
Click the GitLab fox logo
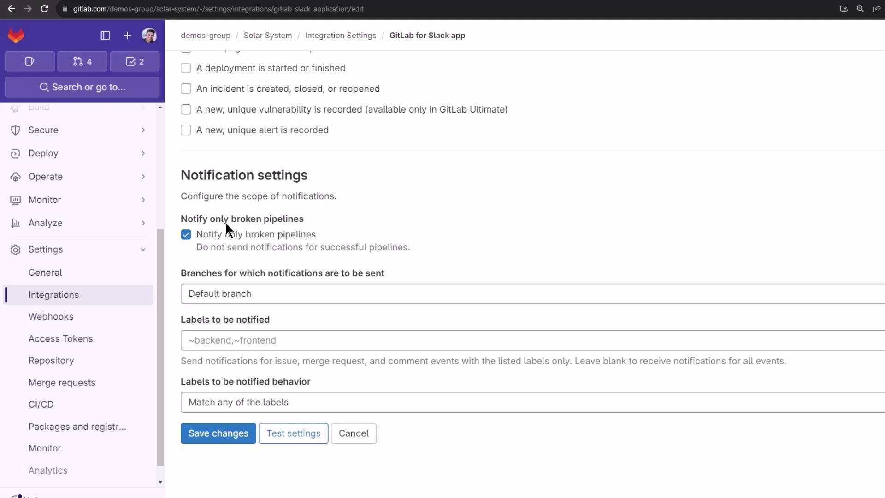pos(16,36)
